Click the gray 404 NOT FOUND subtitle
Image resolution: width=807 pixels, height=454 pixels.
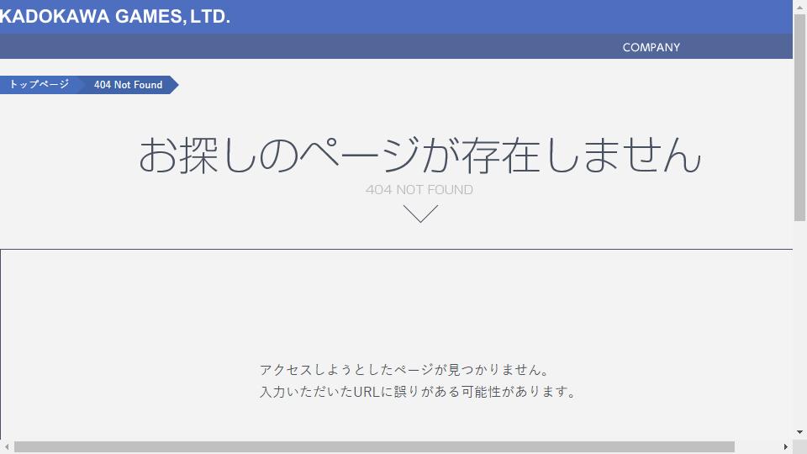pos(419,189)
